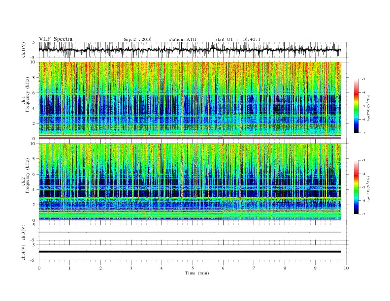The width and height of the screenshot is (390, 301).
Task: Click the ch.4(V) axis label
Action: coord(24,252)
